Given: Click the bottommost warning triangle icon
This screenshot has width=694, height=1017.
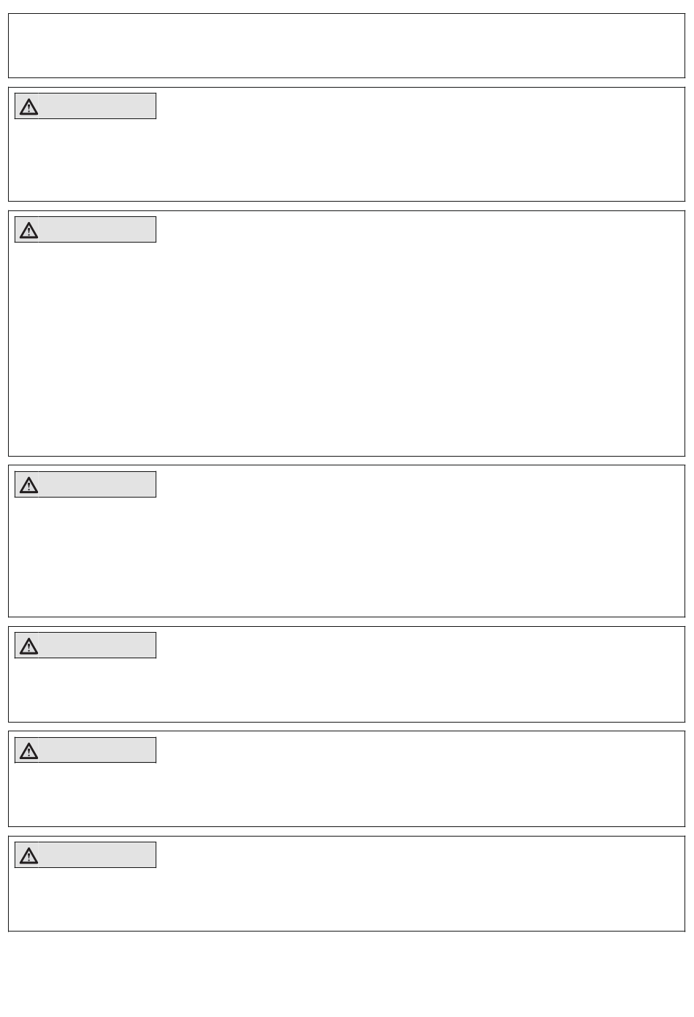Looking at the screenshot, I should (28, 856).
